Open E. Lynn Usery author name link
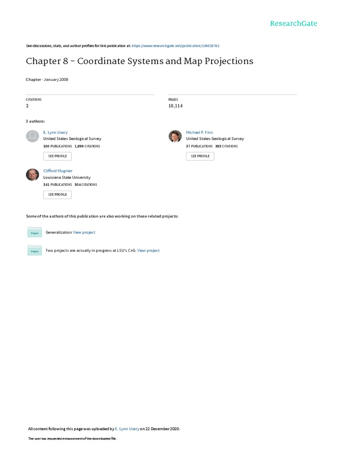The height and width of the screenshot is (450, 337). tap(55, 132)
